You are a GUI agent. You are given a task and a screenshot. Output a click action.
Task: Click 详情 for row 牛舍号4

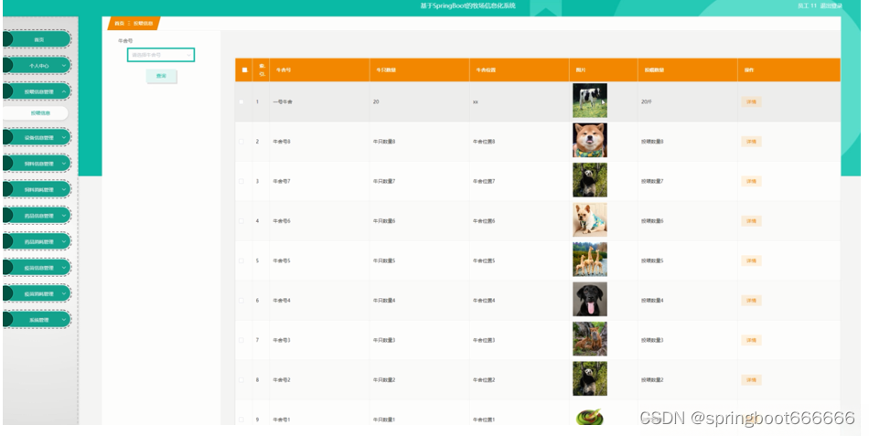click(752, 301)
